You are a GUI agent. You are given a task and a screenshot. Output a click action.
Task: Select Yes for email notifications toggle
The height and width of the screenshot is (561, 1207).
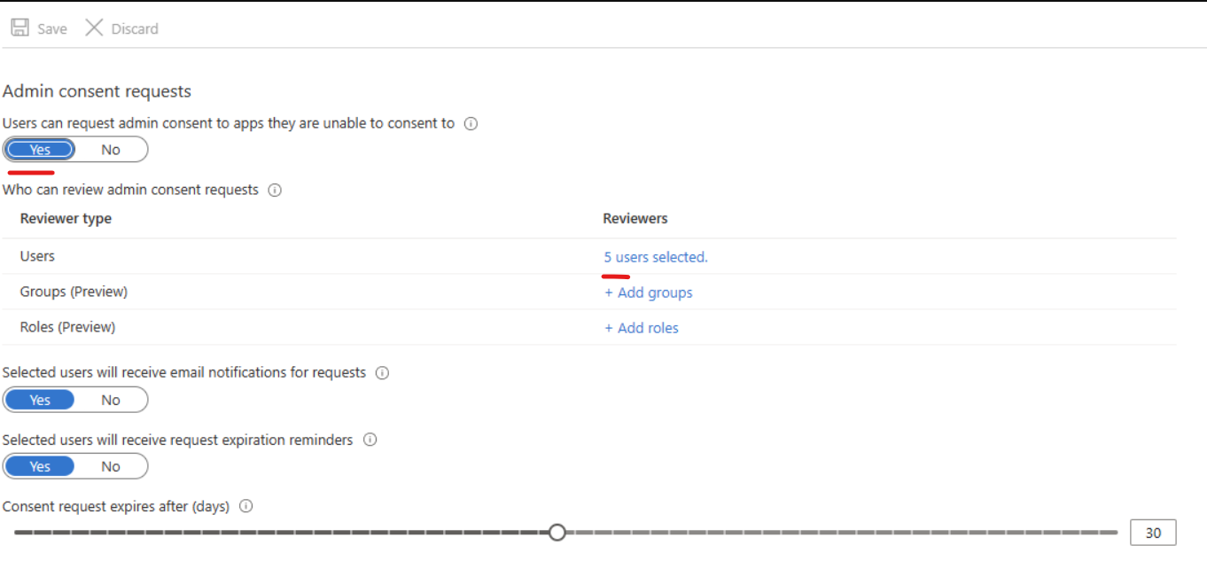pyautogui.click(x=40, y=400)
